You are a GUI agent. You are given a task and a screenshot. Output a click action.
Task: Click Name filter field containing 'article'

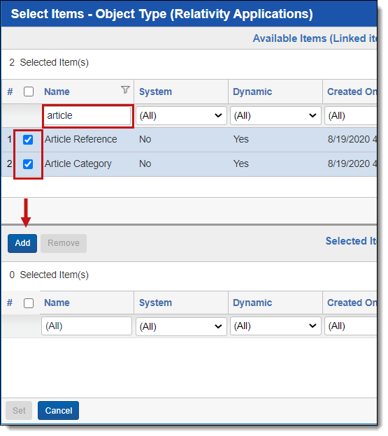pos(87,116)
